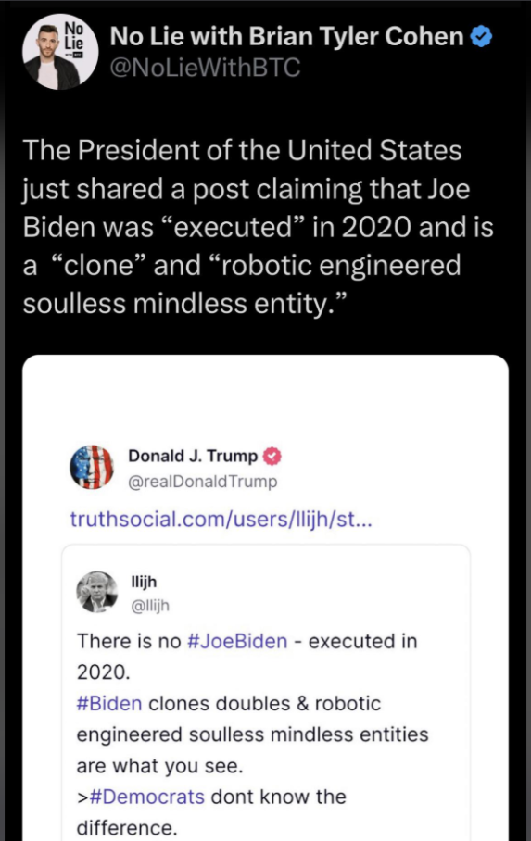Click the quoted llijh post body
The height and width of the screenshot is (841, 531).
(252, 734)
